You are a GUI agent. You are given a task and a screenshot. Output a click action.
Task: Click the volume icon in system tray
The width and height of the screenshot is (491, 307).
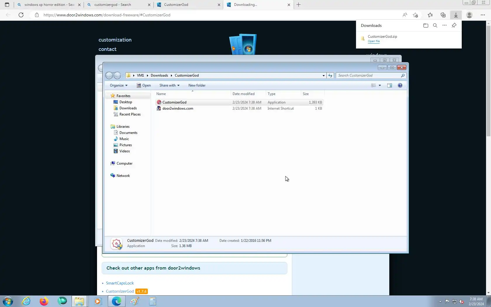click(462, 301)
